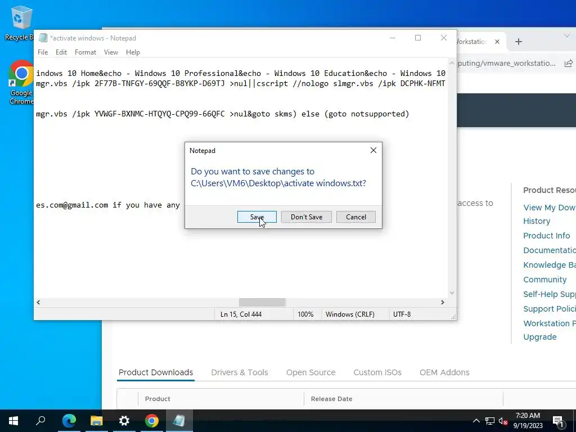The height and width of the screenshot is (432, 576).
Task: Click the muted volume tray icon
Action: pyautogui.click(x=503, y=421)
